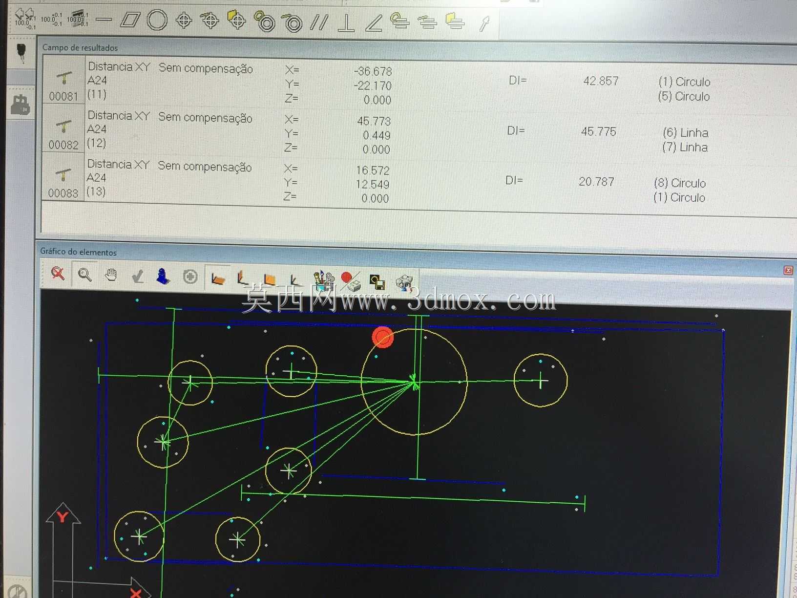The width and height of the screenshot is (797, 598).
Task: Click the '(5) Circulo' reference
Action: tap(684, 96)
